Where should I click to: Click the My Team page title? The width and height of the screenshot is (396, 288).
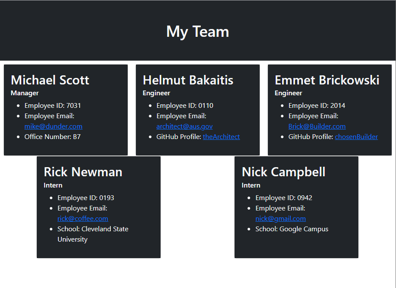[197, 31]
